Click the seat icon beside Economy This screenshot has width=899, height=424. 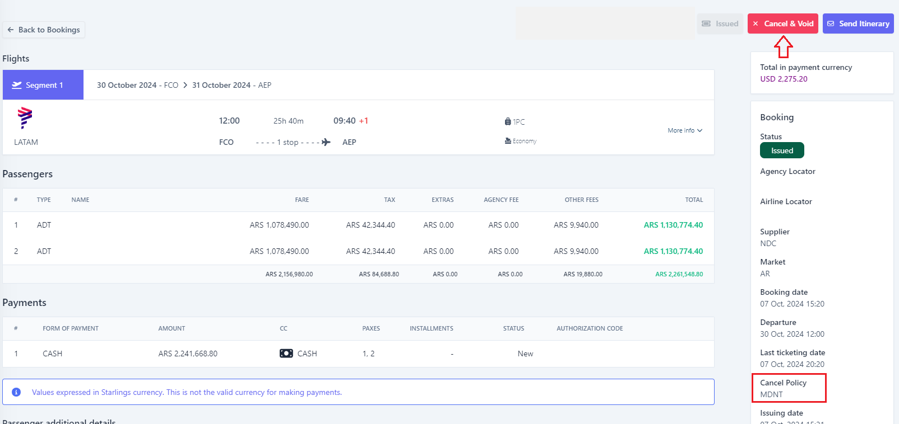(x=508, y=141)
